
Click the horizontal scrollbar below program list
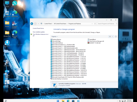pyautogui.click(x=67, y=81)
